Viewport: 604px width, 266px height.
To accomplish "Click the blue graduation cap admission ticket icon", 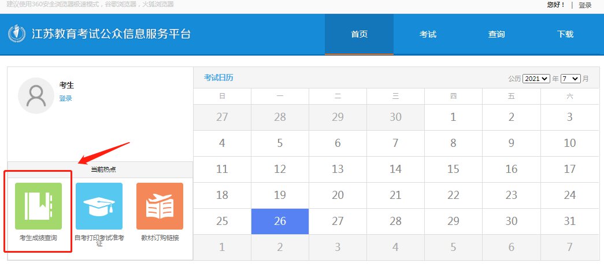I will click(x=99, y=206).
